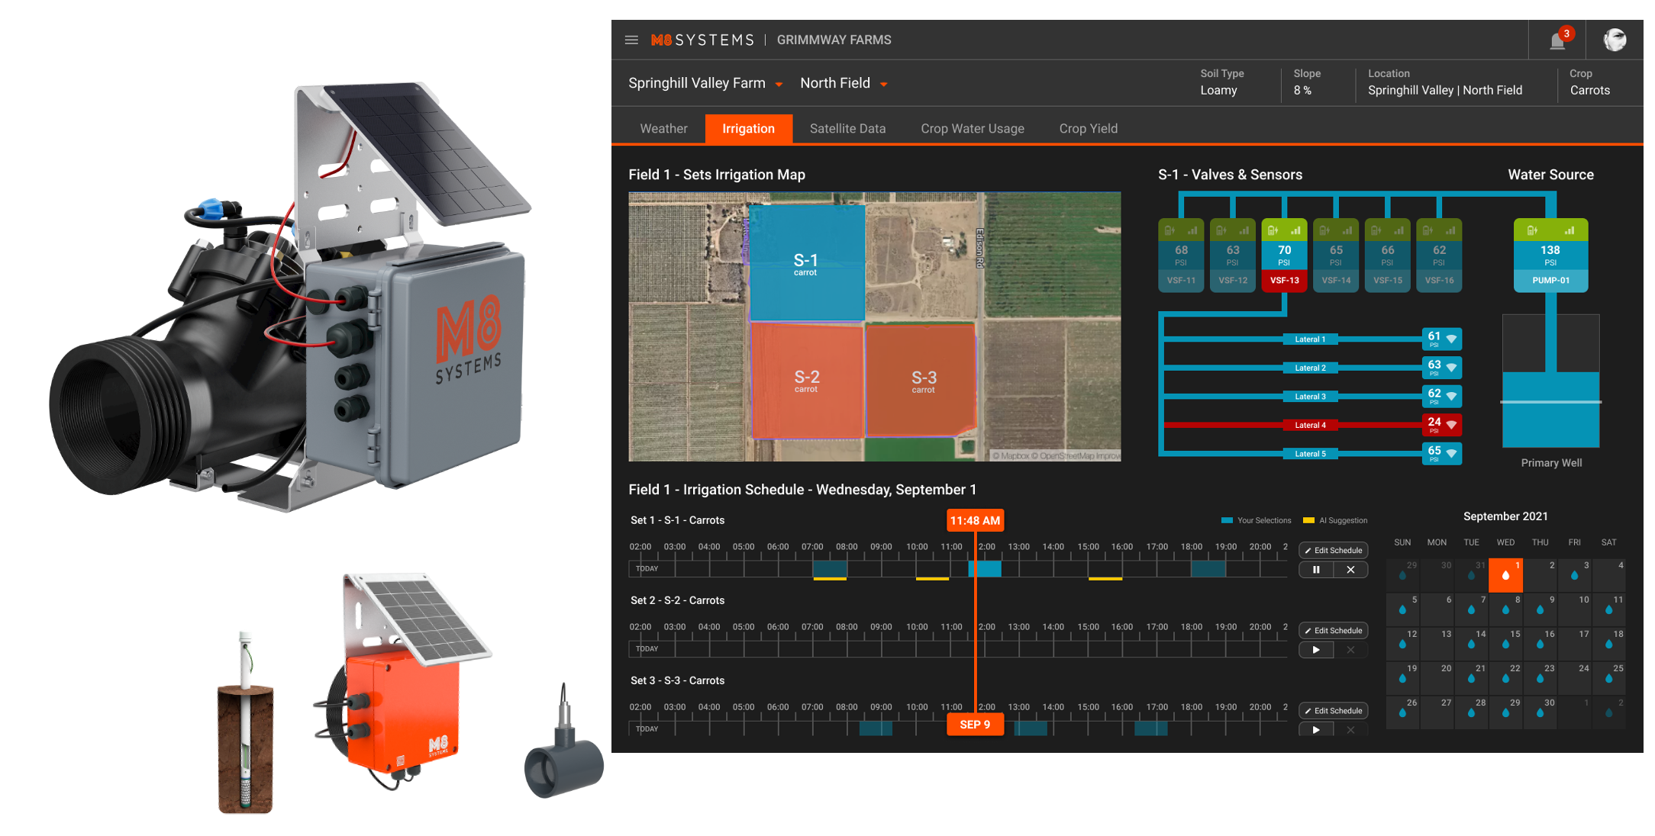Select September 22 in calendar
Screen dimensions: 1655x836
click(x=1505, y=678)
